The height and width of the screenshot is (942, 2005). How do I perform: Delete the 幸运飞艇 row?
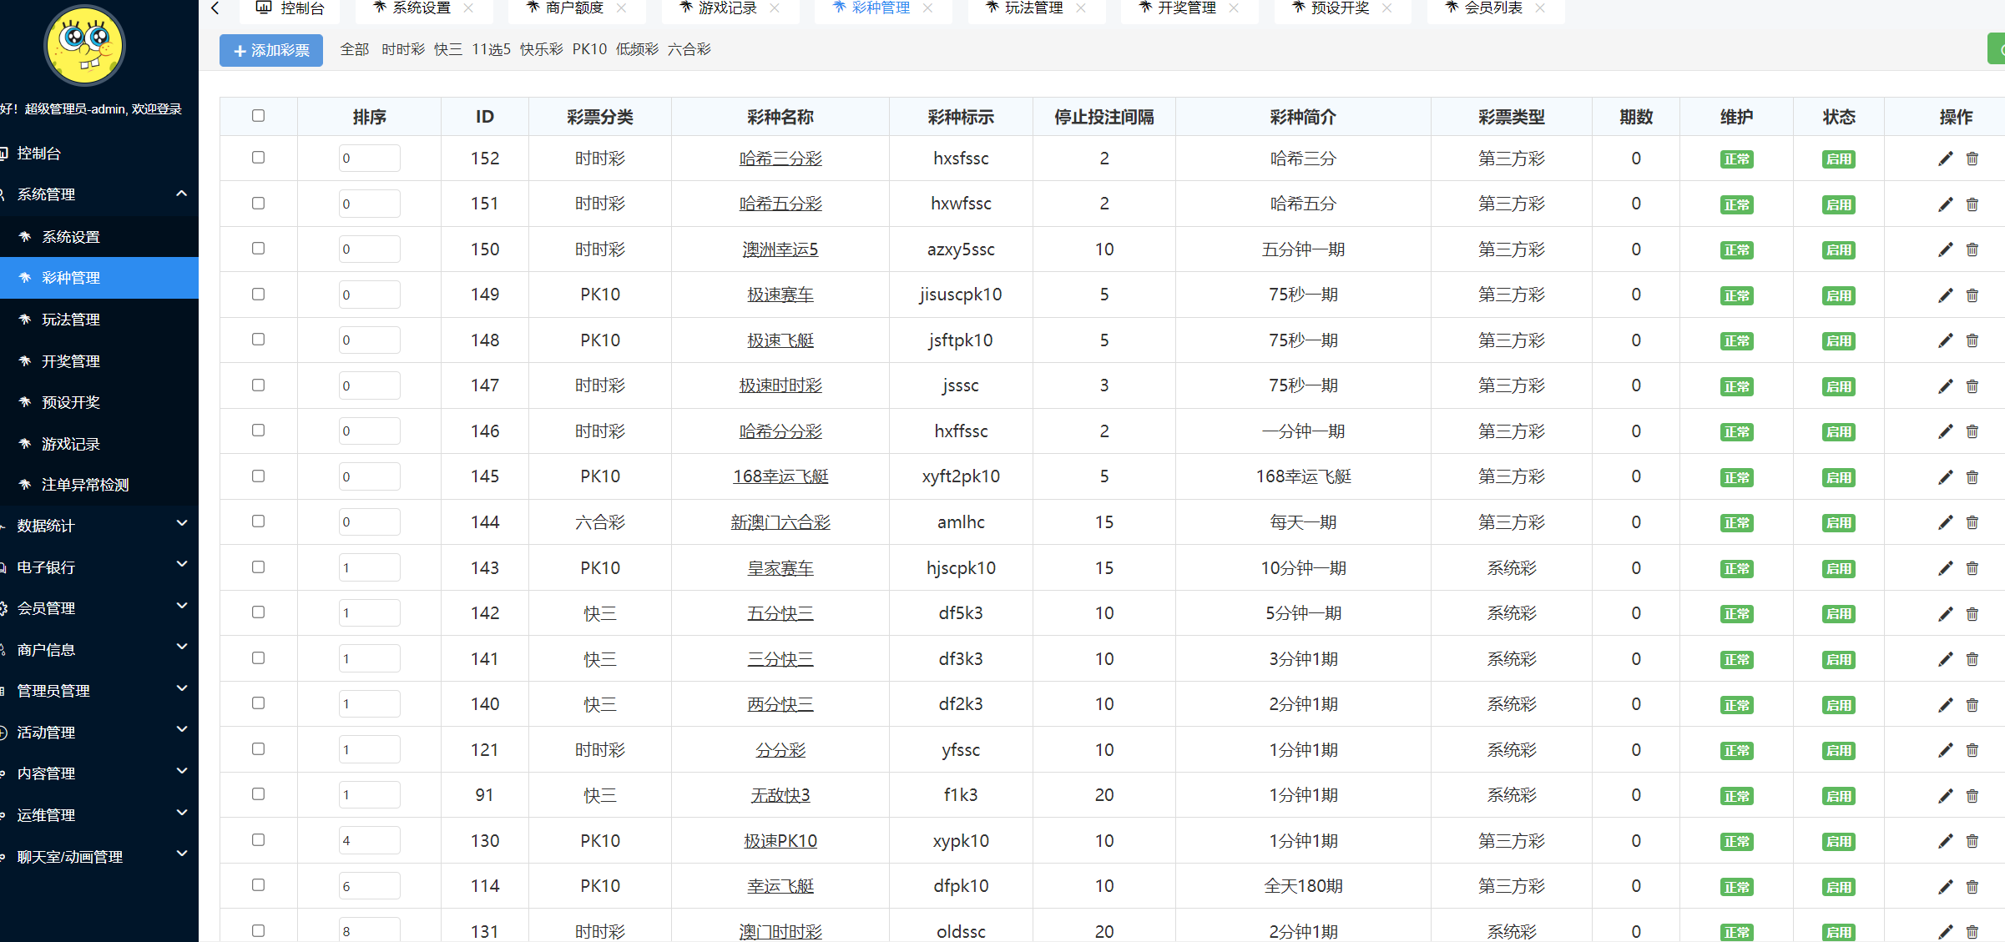point(1972,886)
